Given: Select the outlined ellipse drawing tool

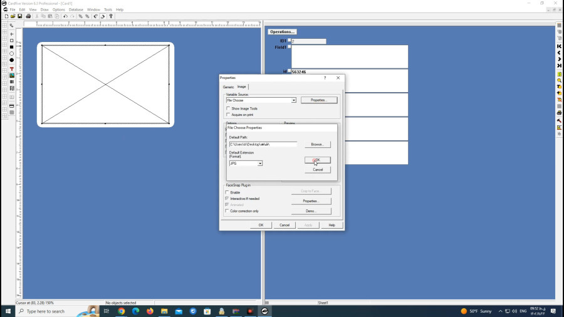Looking at the screenshot, I should (x=11, y=53).
